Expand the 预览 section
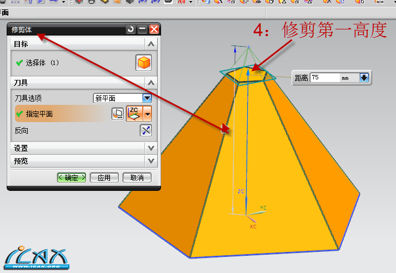Image resolution: width=396 pixels, height=273 pixels. [x=151, y=161]
